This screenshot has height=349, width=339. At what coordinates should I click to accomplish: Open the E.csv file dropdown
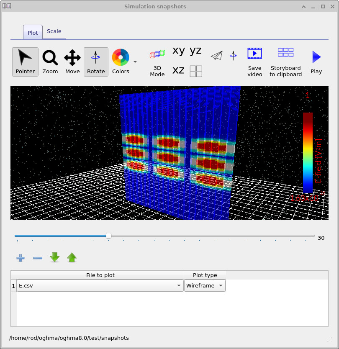click(x=179, y=285)
